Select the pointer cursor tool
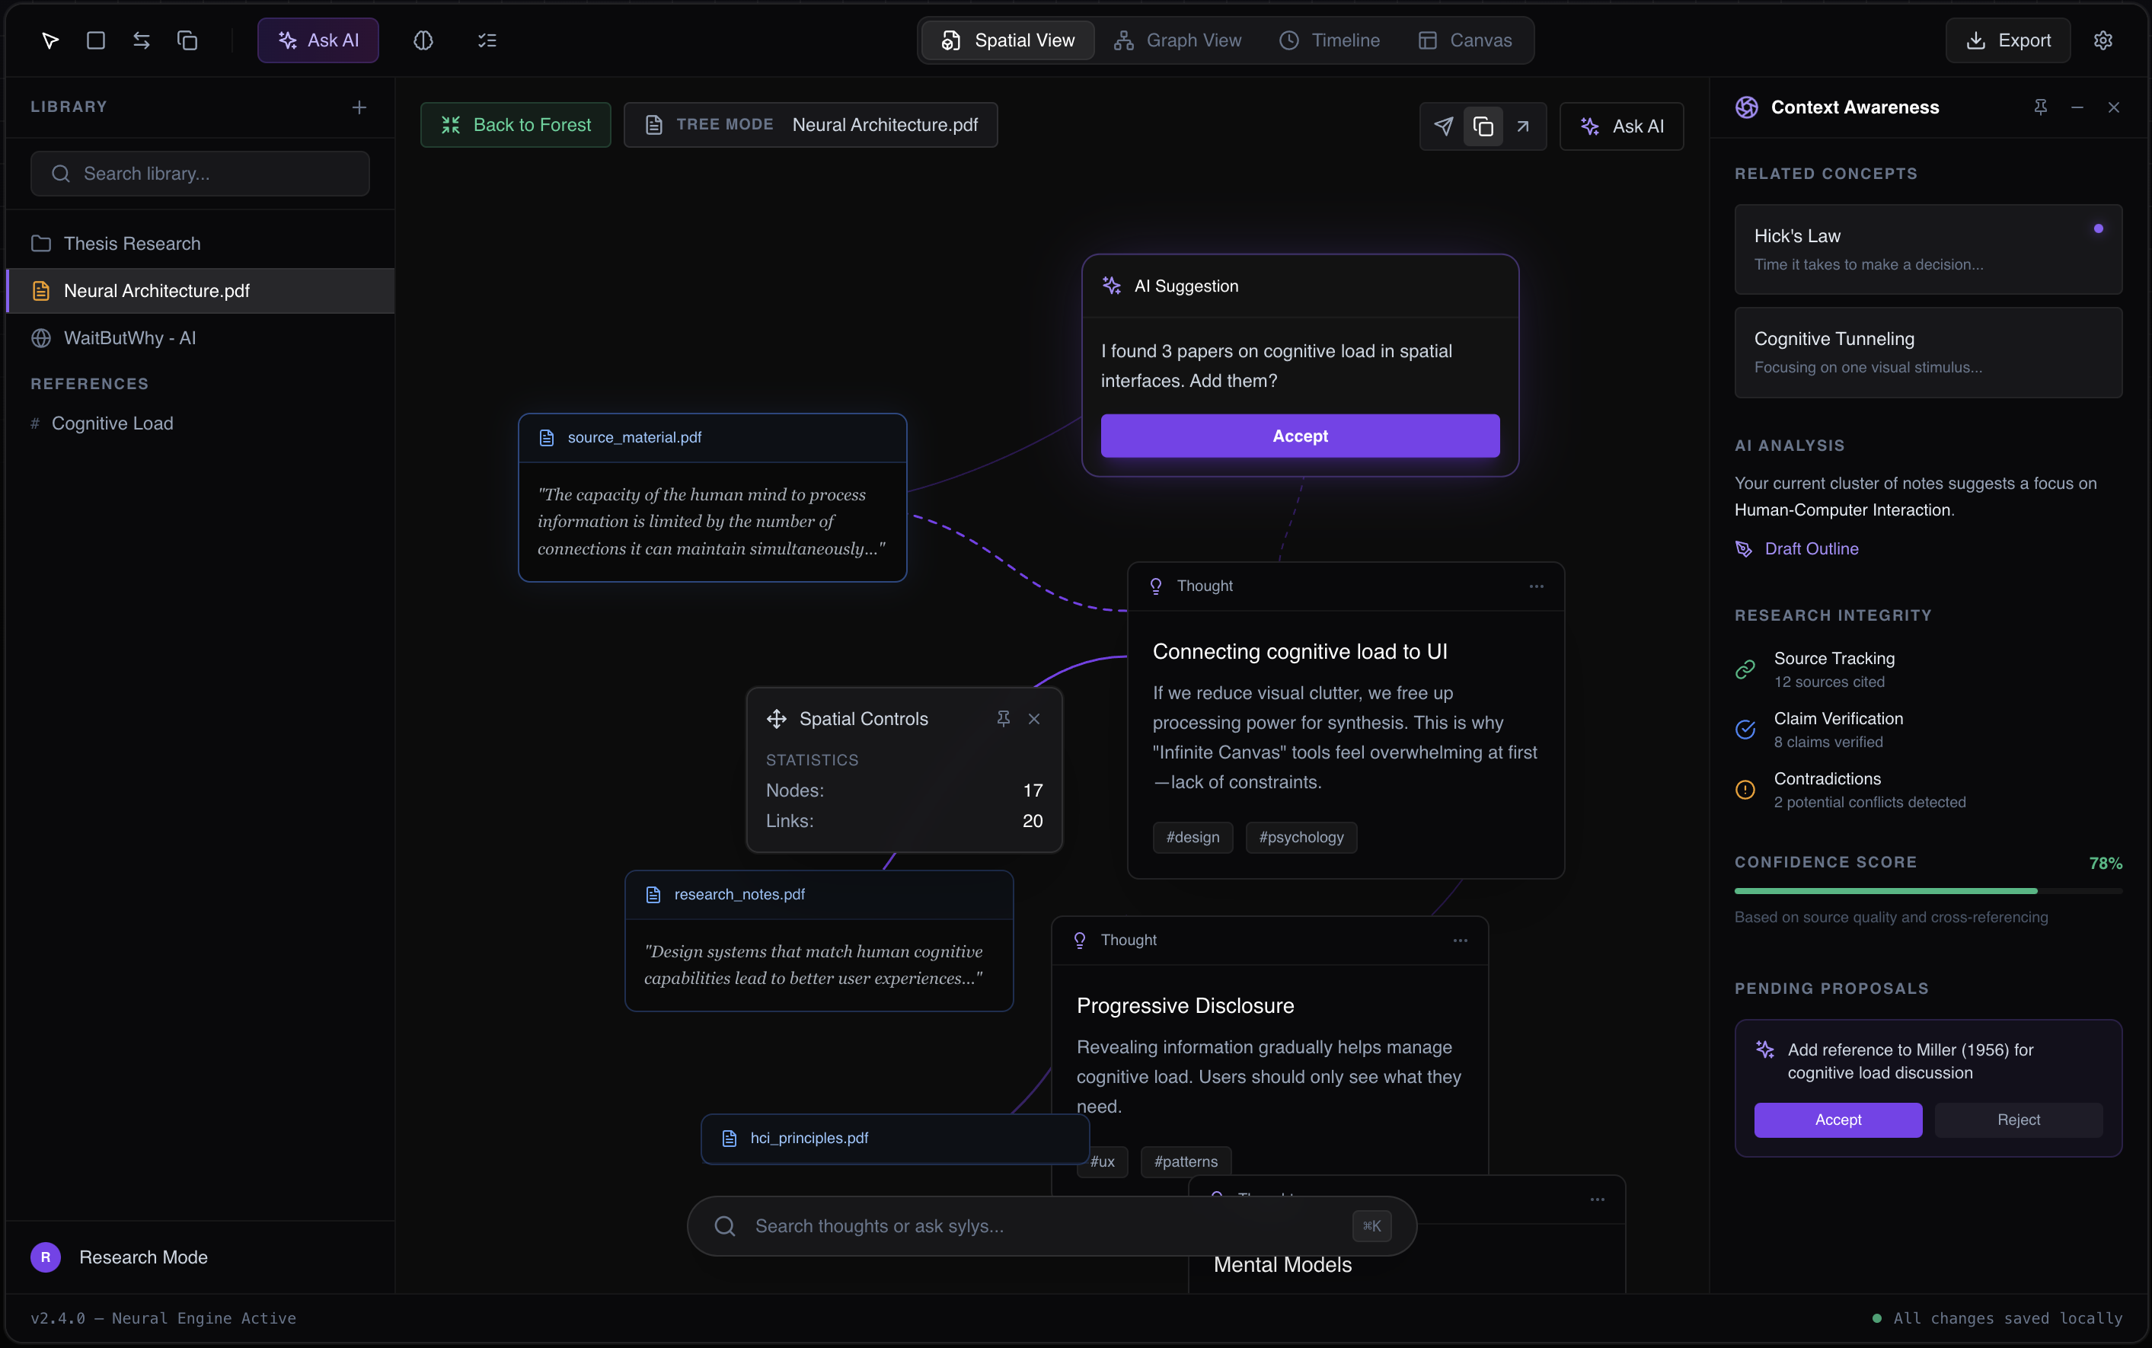Image resolution: width=2152 pixels, height=1348 pixels. (x=50, y=40)
